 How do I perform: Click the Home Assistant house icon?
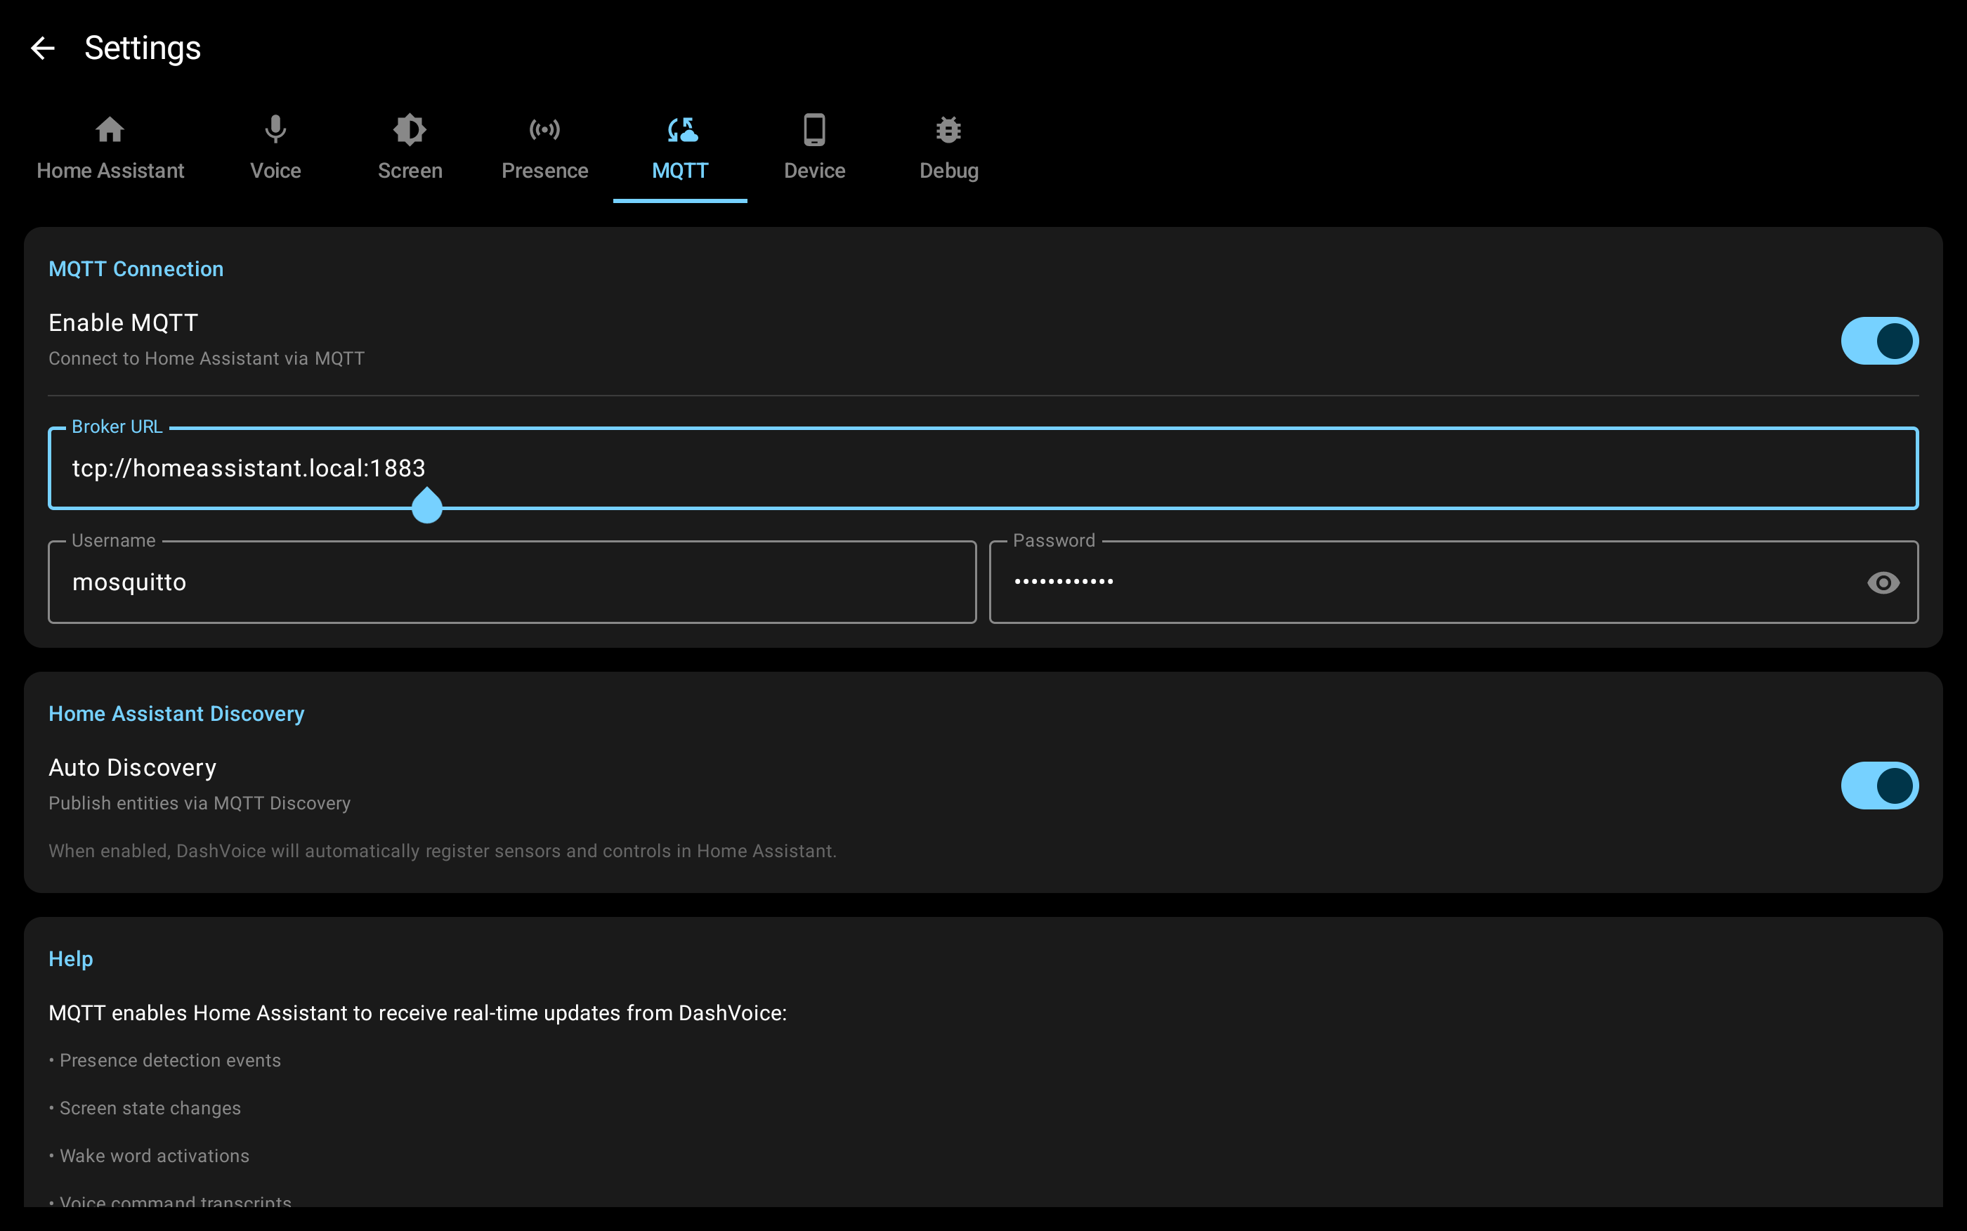pyautogui.click(x=110, y=129)
